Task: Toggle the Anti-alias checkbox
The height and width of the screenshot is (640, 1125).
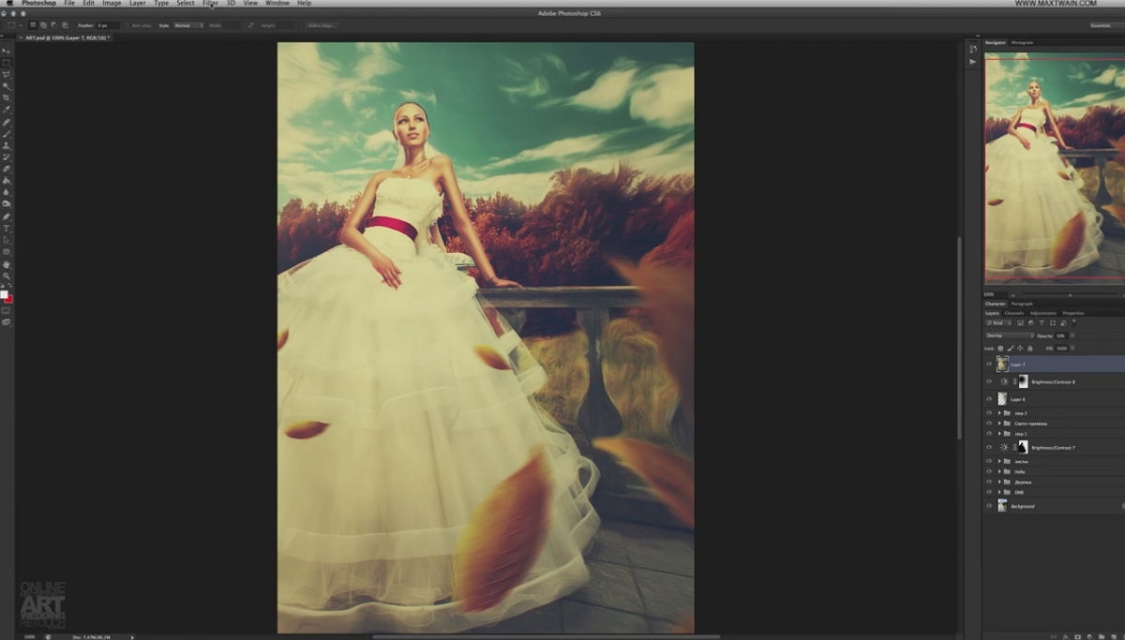Action: 128,25
